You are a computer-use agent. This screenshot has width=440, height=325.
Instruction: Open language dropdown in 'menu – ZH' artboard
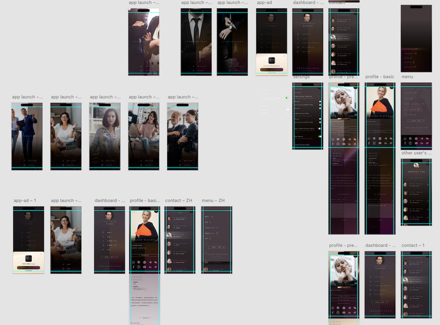pyautogui.click(x=216, y=248)
